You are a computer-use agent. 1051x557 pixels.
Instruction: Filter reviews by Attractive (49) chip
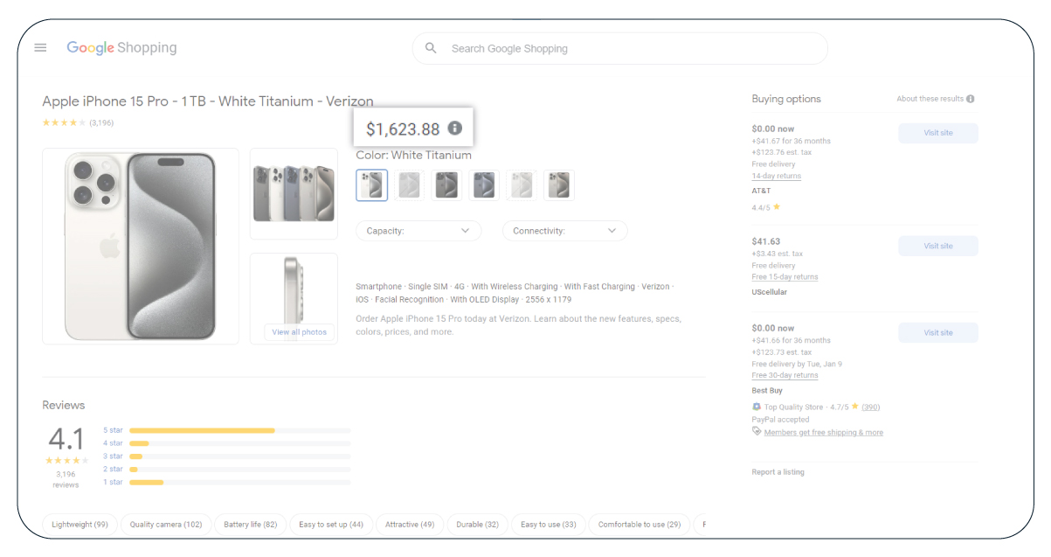[x=410, y=525]
